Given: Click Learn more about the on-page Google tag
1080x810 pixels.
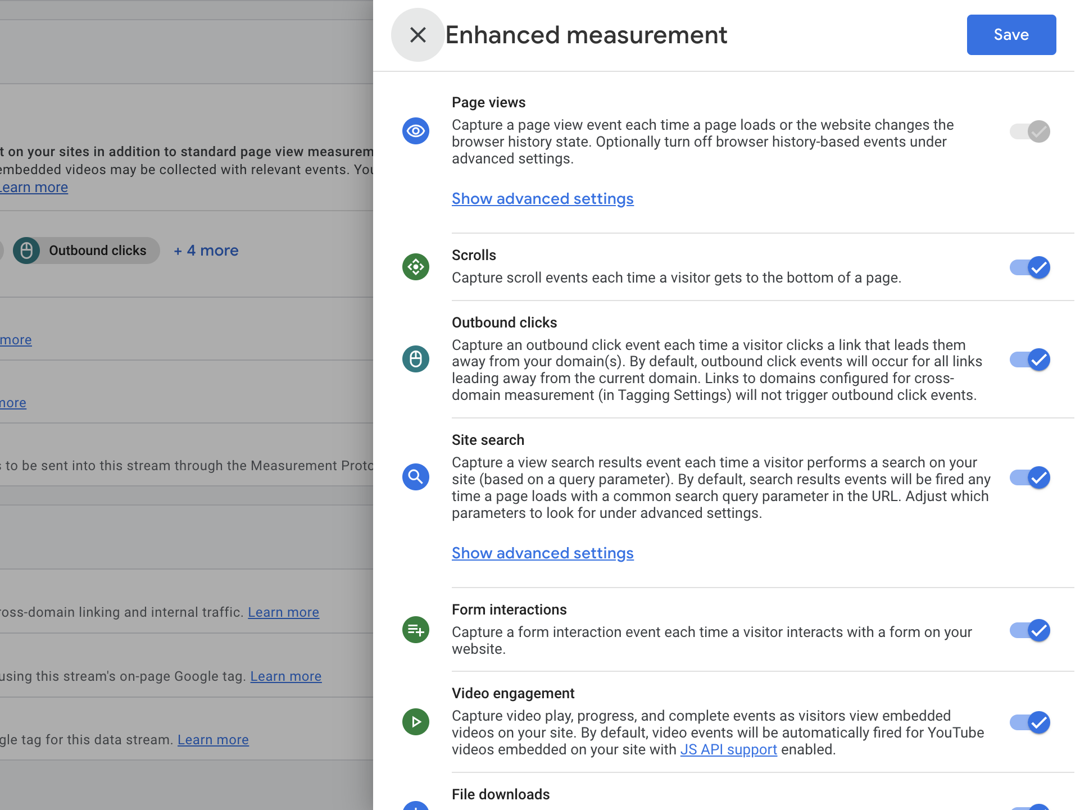Looking at the screenshot, I should coord(285,676).
